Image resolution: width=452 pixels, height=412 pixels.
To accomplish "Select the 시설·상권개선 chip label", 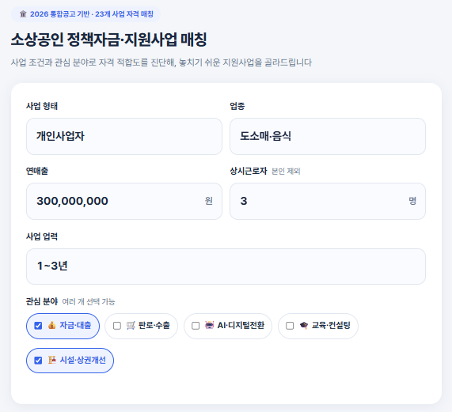I will pos(83,360).
